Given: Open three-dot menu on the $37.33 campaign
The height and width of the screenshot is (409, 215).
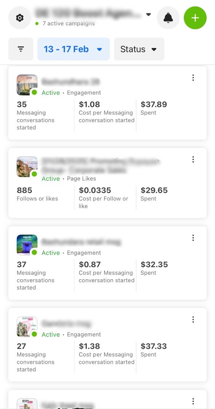Looking at the screenshot, I should [193, 320].
